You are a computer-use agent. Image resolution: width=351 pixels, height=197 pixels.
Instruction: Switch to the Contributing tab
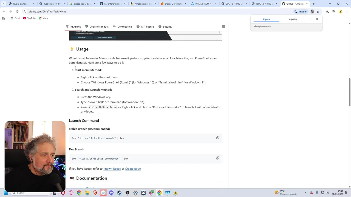coord(122,27)
